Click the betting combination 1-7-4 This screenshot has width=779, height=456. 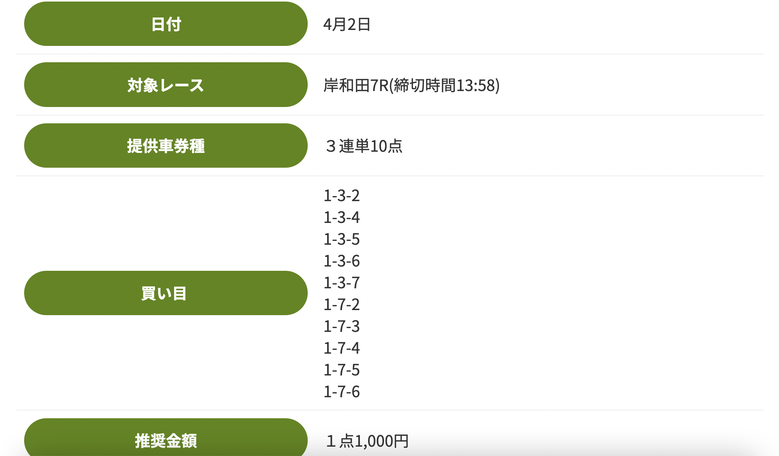pos(342,348)
